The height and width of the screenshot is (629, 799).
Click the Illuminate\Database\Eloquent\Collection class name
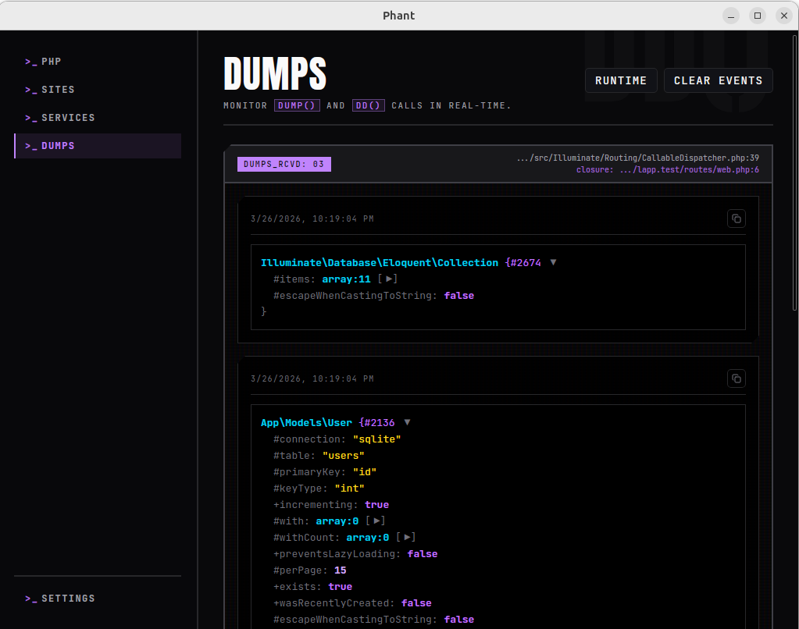tap(380, 263)
